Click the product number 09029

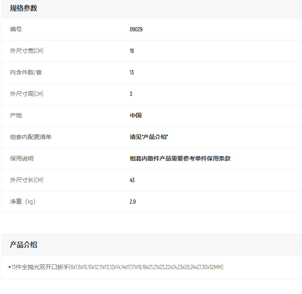pyautogui.click(x=136, y=30)
